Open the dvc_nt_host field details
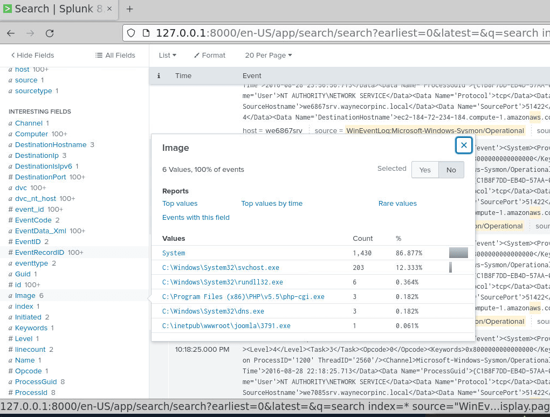 coord(36,199)
